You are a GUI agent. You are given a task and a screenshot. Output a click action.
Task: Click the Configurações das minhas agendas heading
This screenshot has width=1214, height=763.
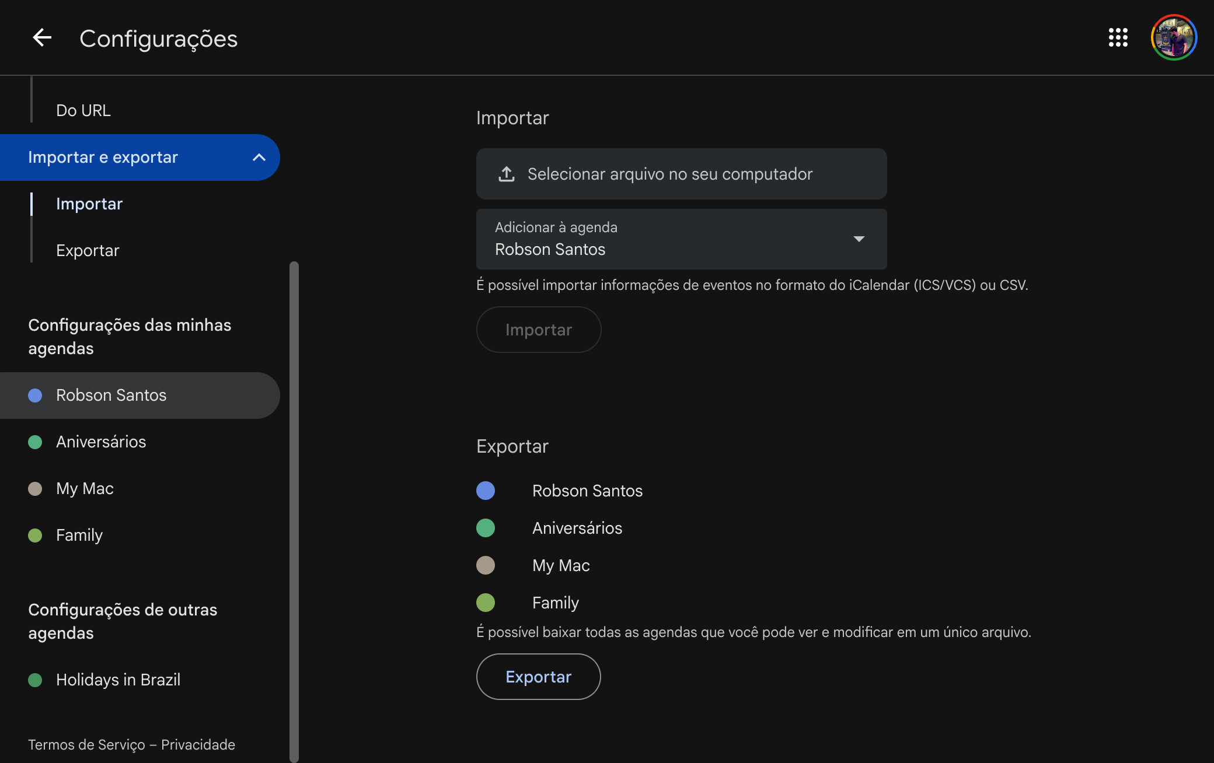click(x=130, y=337)
